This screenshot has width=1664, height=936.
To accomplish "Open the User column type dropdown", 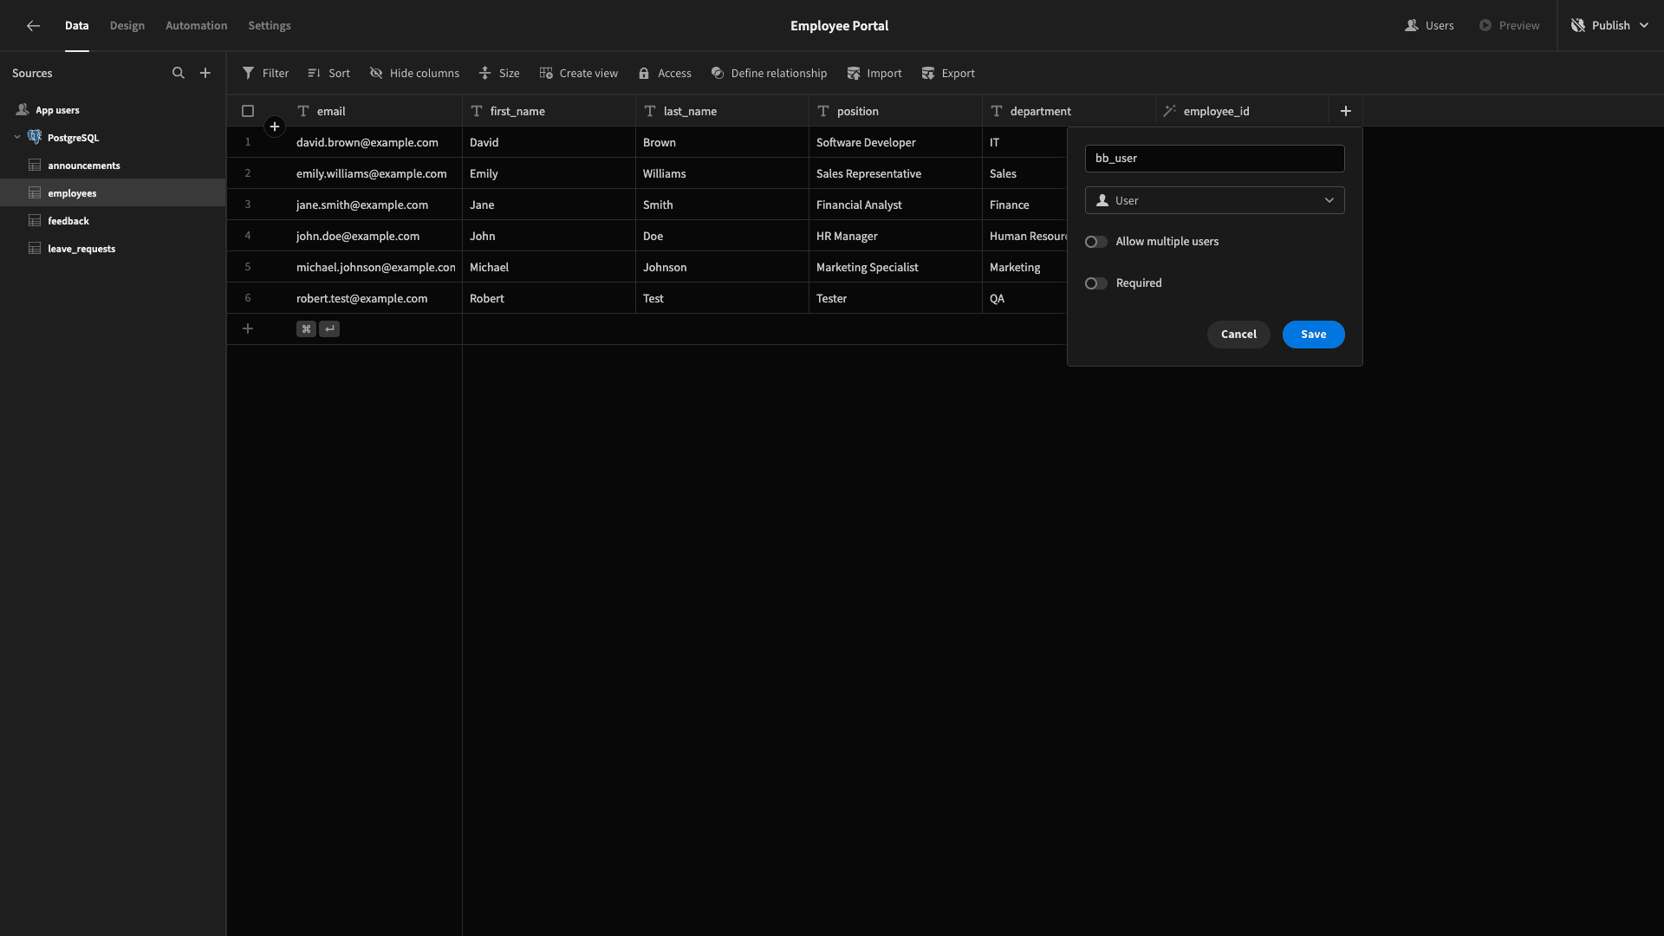I will click(x=1214, y=200).
